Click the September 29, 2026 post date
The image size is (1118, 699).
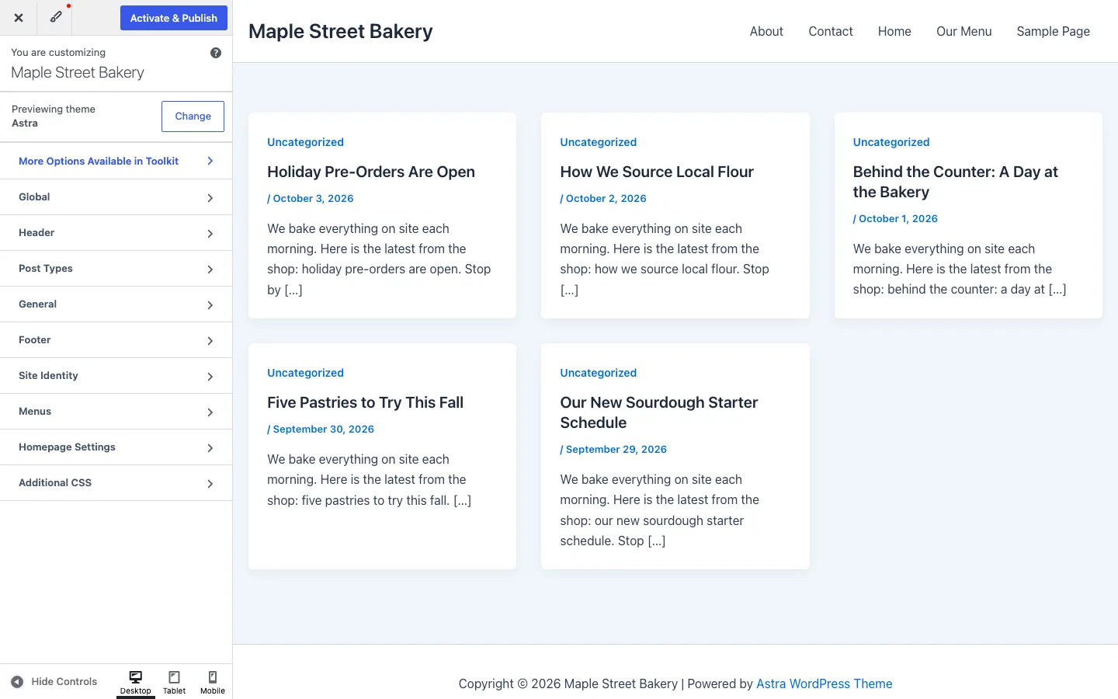(x=616, y=449)
